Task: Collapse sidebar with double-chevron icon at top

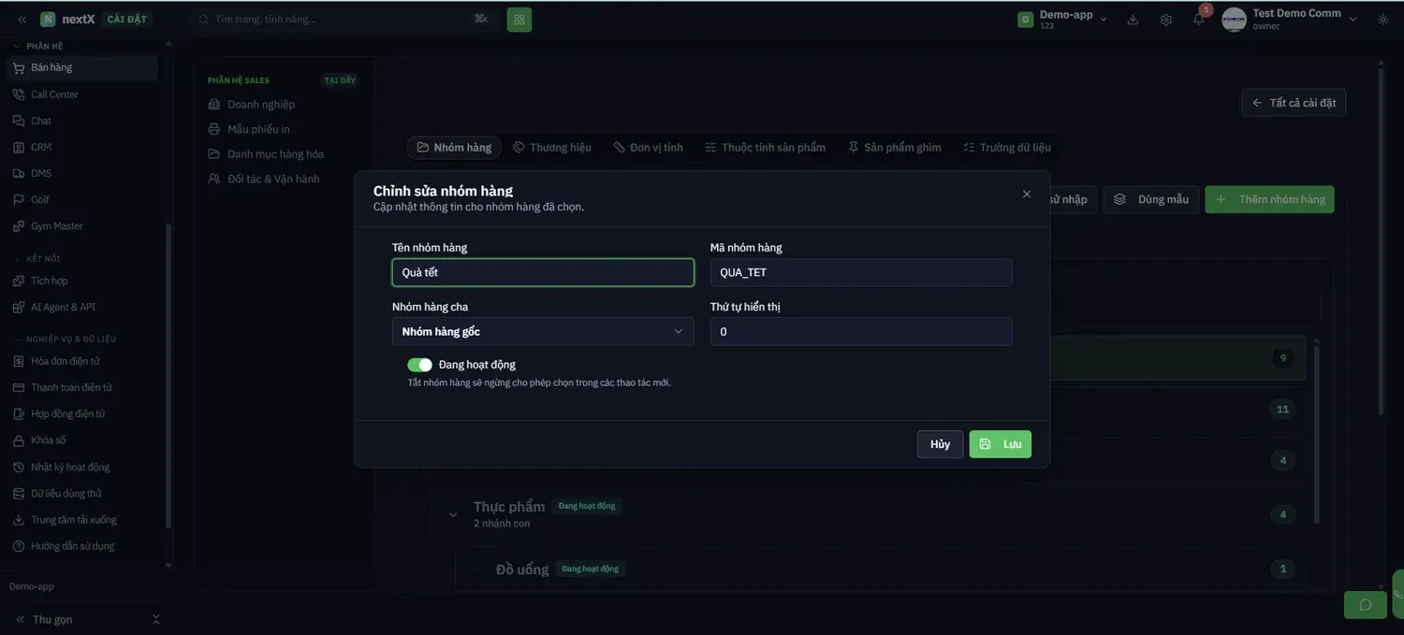Action: [x=22, y=20]
